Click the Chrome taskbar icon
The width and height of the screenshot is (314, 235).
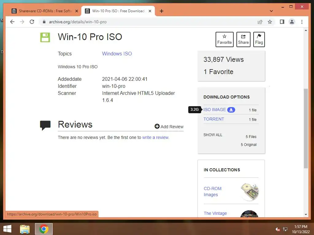(x=44, y=229)
